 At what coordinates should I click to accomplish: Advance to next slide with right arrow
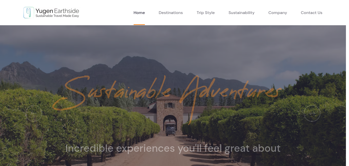tap(312, 113)
